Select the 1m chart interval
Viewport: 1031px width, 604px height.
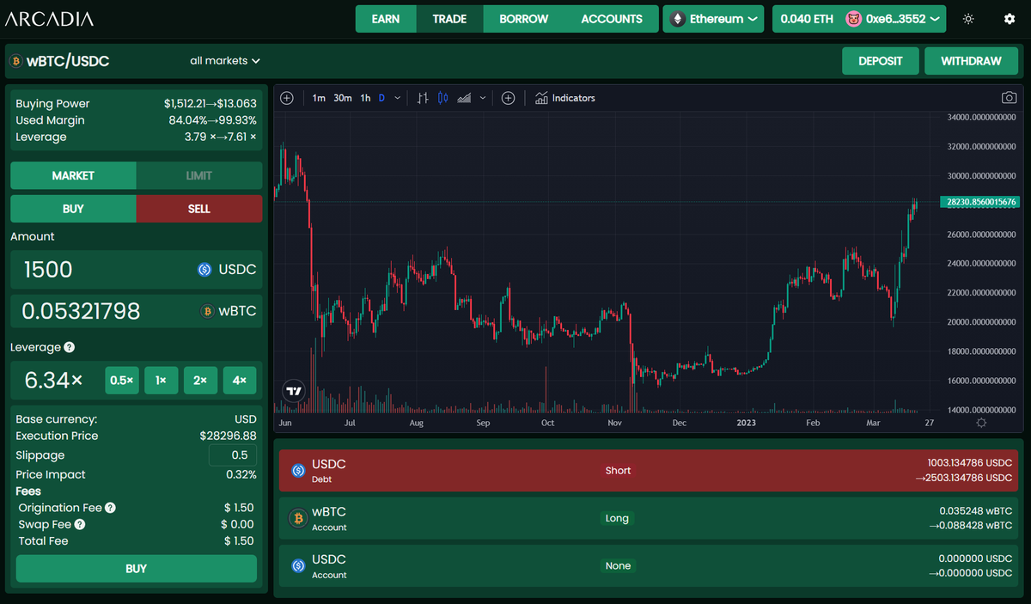click(x=319, y=98)
